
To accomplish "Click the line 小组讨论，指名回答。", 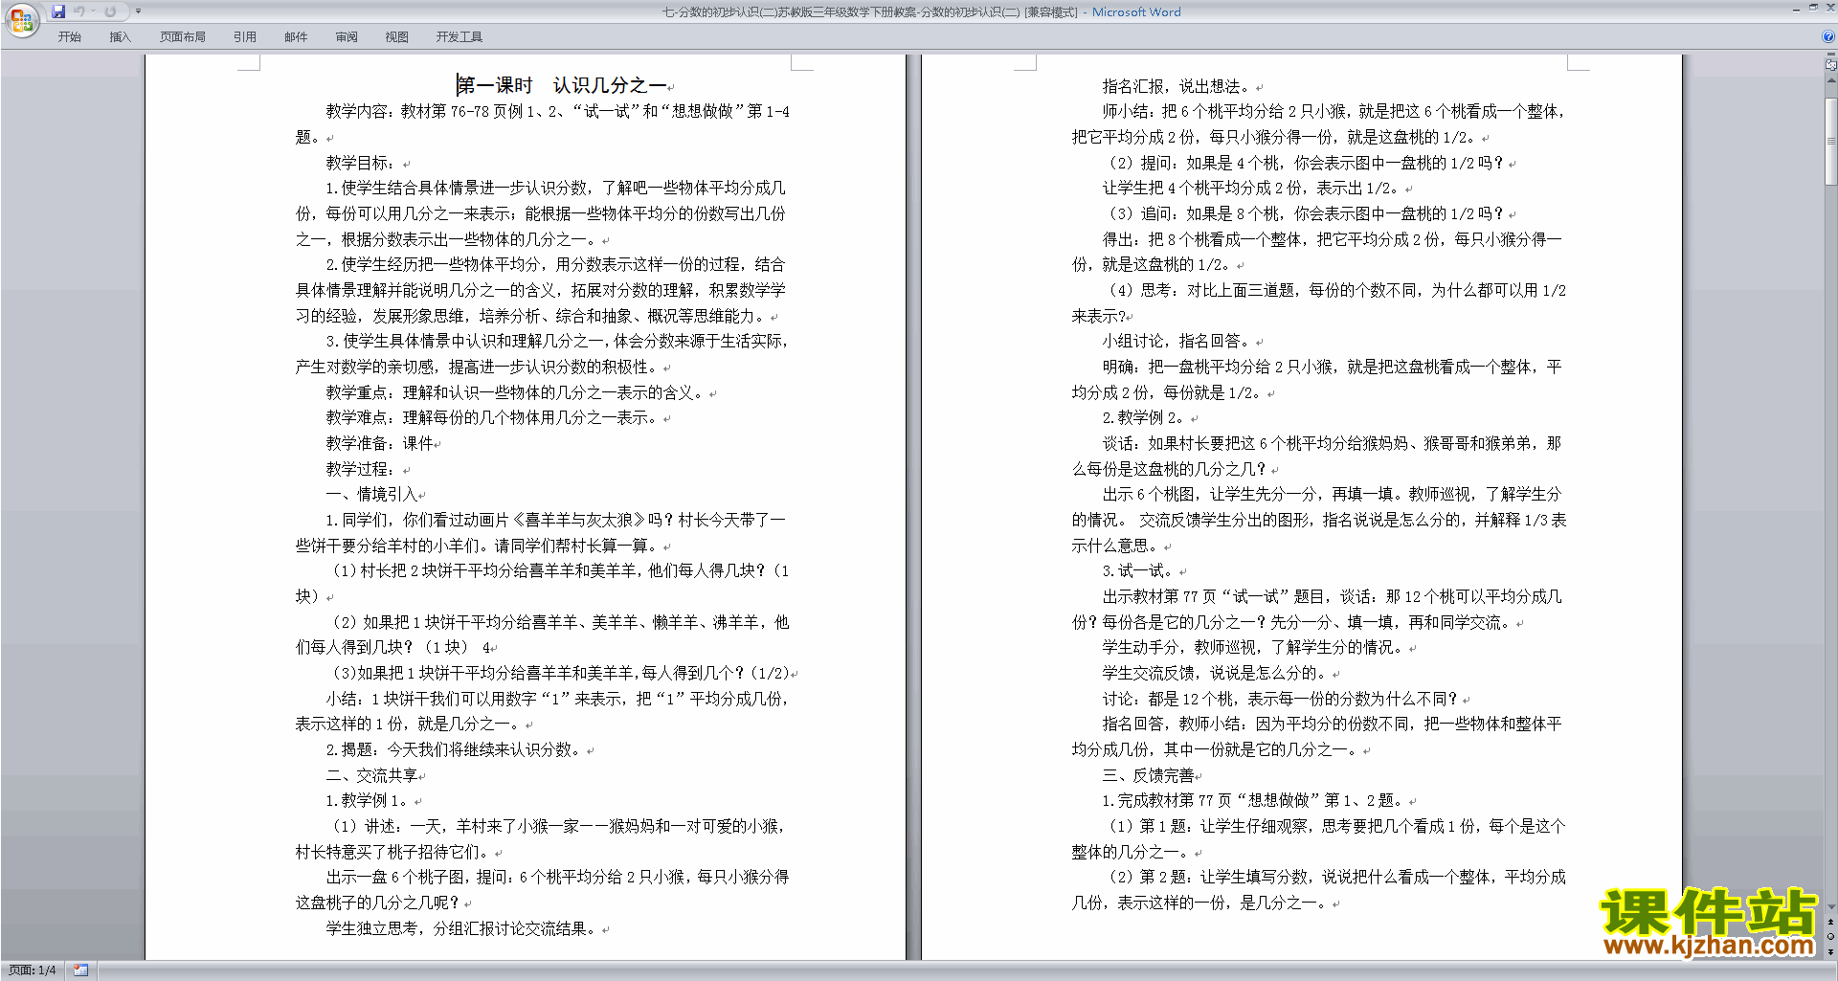I will [x=1177, y=341].
